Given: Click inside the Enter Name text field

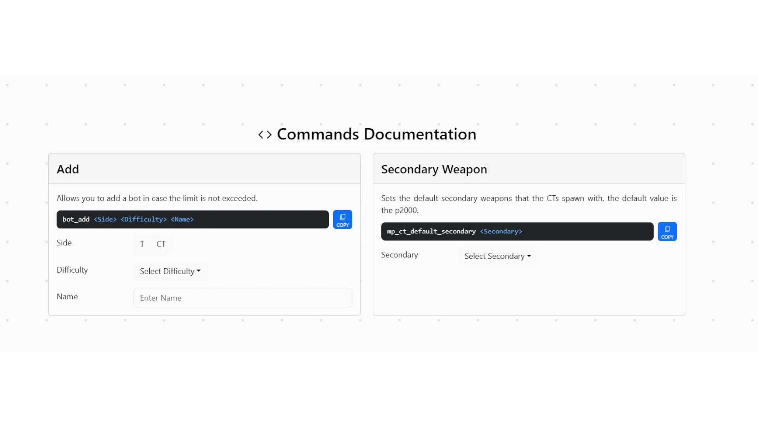Looking at the screenshot, I should coord(242,298).
